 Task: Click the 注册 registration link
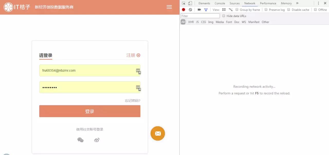click(x=131, y=55)
